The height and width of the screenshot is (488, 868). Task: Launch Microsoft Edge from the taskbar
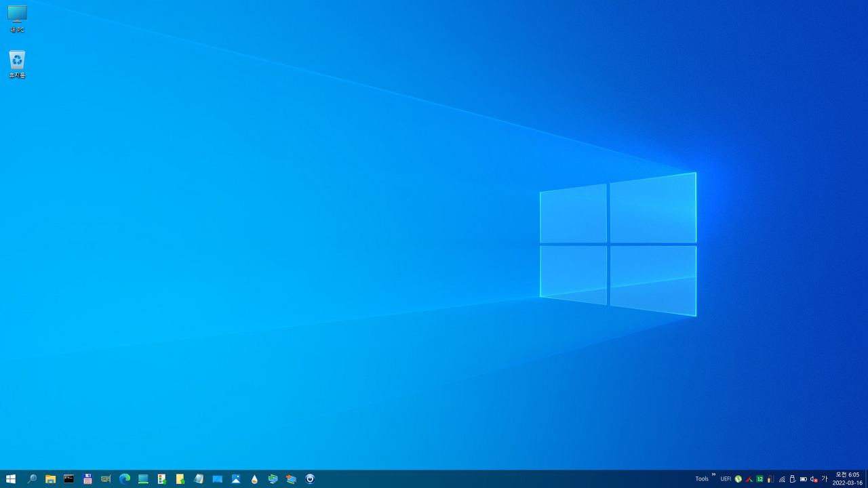[125, 479]
